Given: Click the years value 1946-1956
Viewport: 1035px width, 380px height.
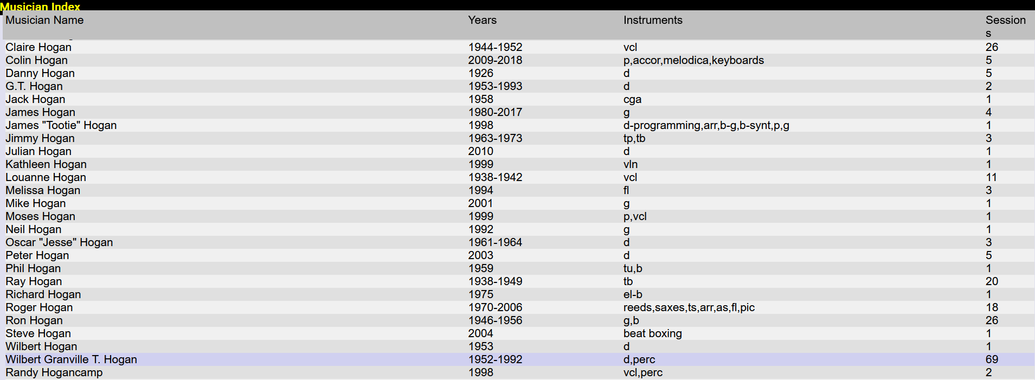Looking at the screenshot, I should [x=495, y=320].
